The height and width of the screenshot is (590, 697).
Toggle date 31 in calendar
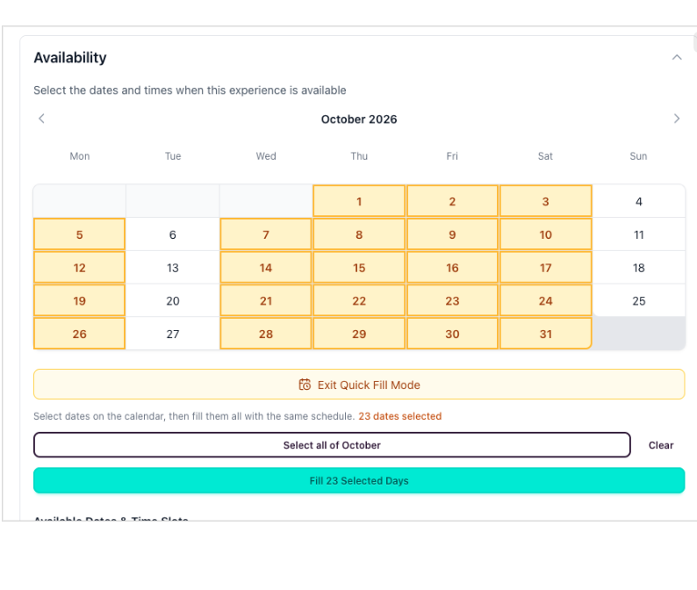click(x=545, y=334)
